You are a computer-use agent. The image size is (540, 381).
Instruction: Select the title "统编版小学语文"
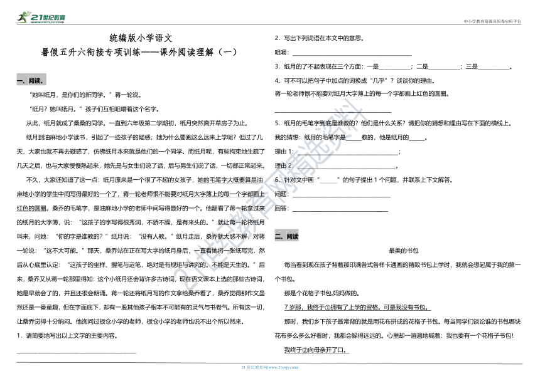pyautogui.click(x=141, y=38)
